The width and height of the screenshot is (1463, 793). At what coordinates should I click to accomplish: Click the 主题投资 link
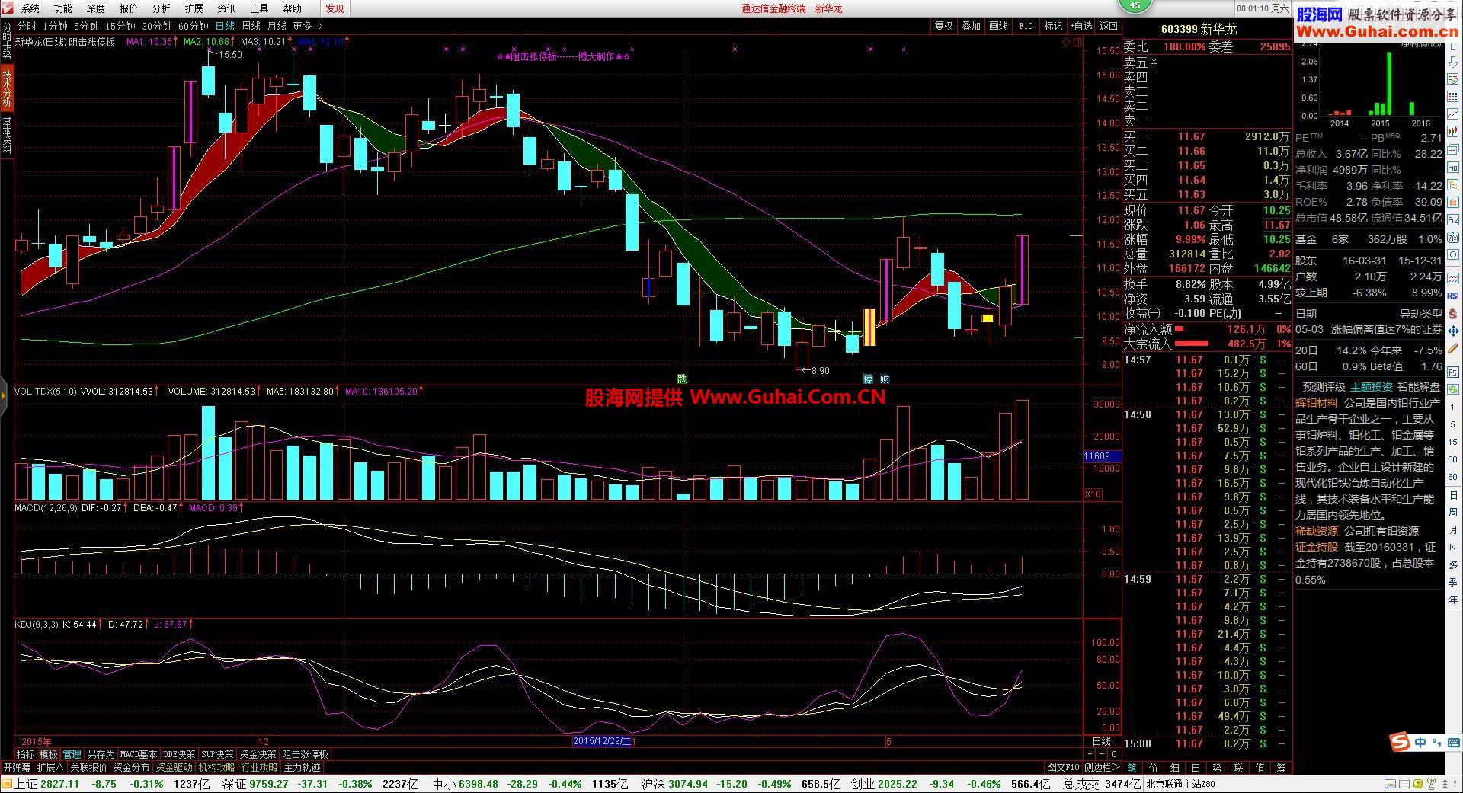click(x=1372, y=387)
